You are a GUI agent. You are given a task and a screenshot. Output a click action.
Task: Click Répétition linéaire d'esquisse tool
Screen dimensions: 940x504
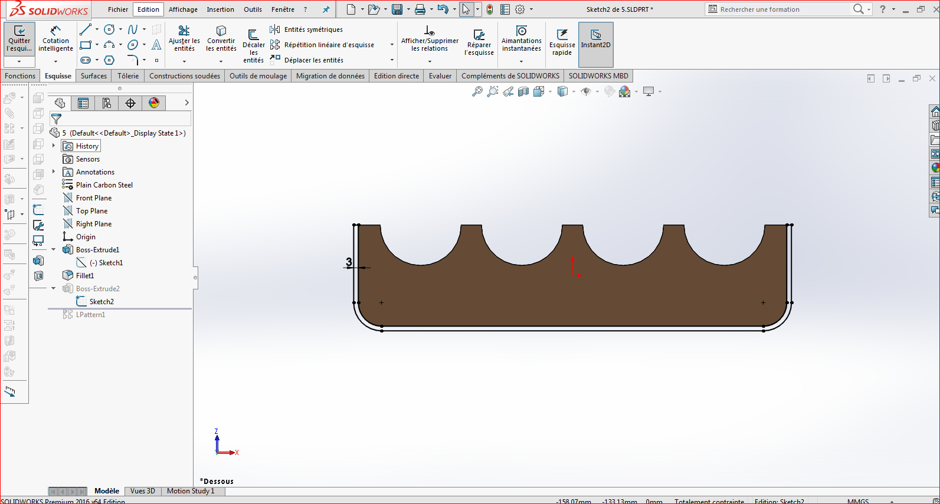322,45
